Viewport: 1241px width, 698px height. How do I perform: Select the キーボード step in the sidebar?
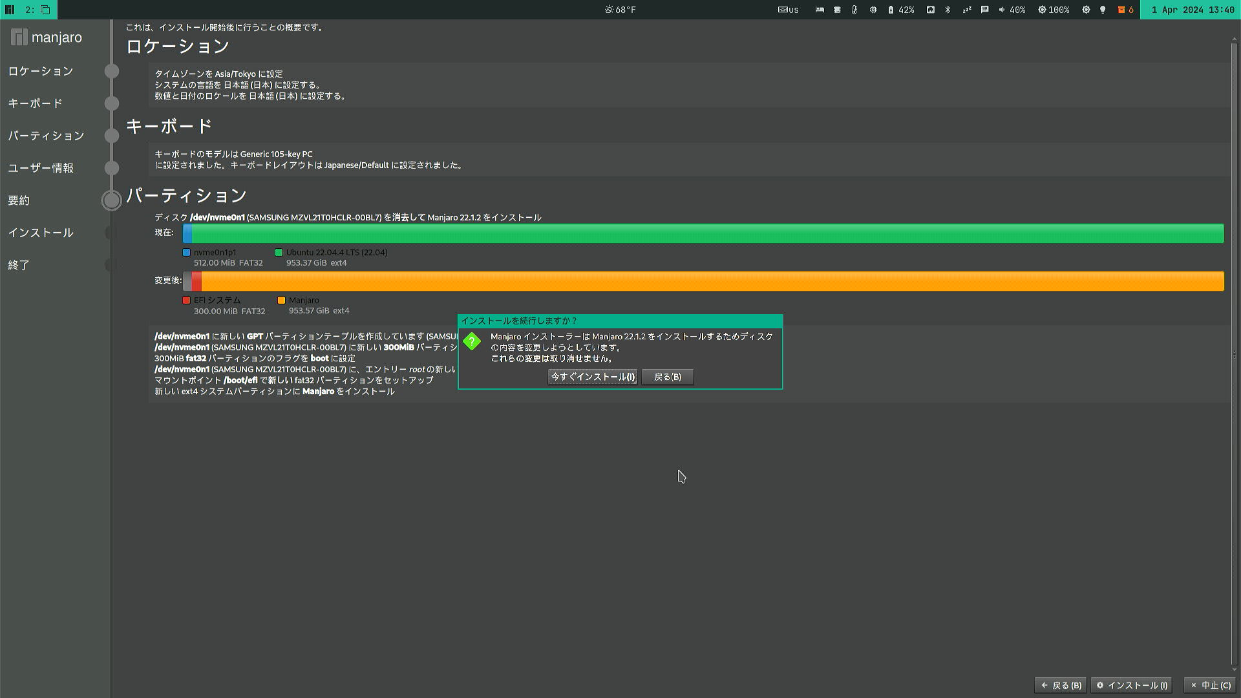click(x=35, y=103)
